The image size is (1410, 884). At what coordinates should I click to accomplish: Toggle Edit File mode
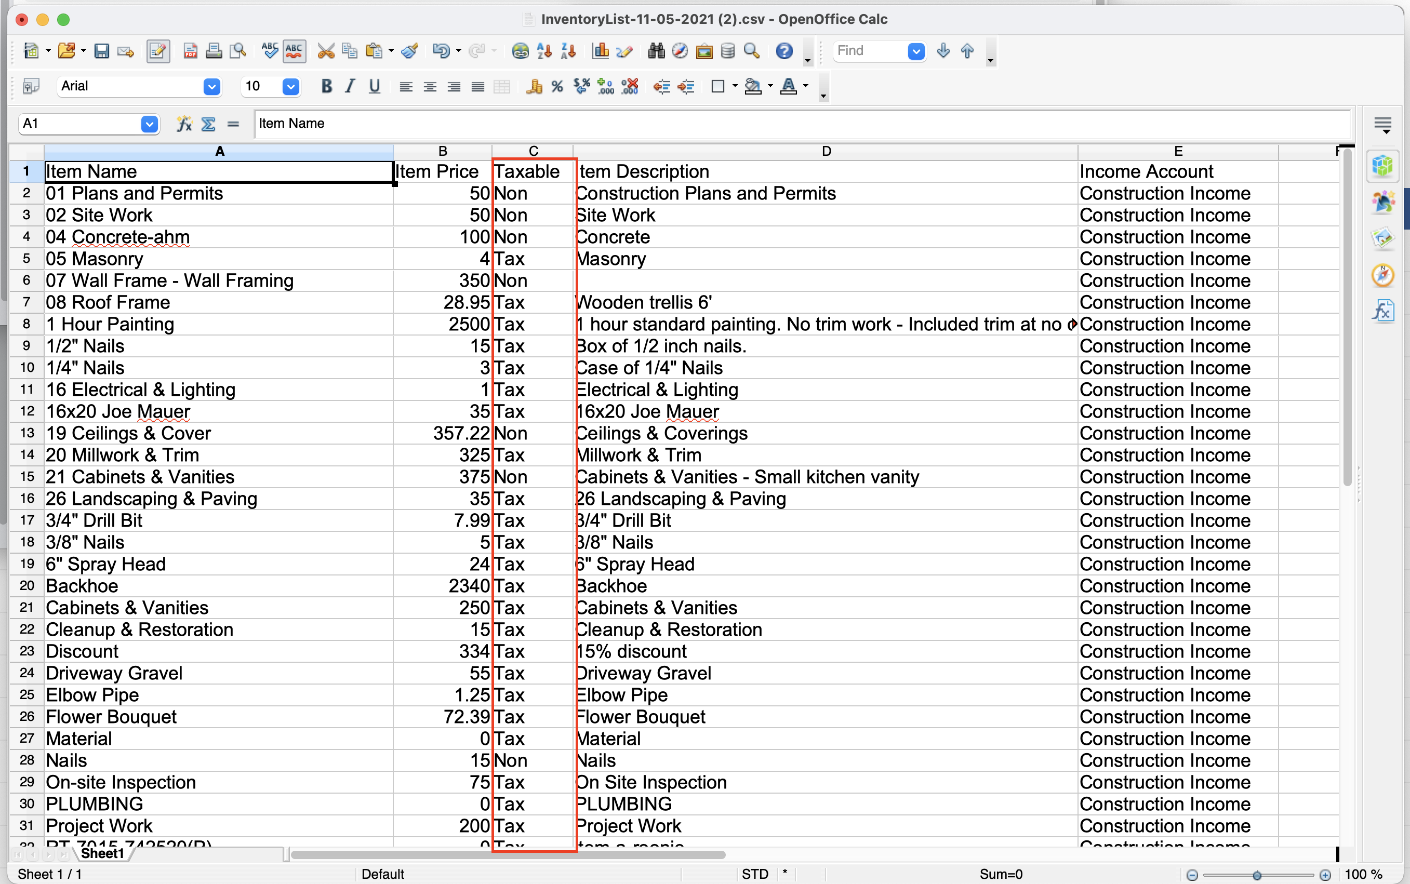point(158,51)
